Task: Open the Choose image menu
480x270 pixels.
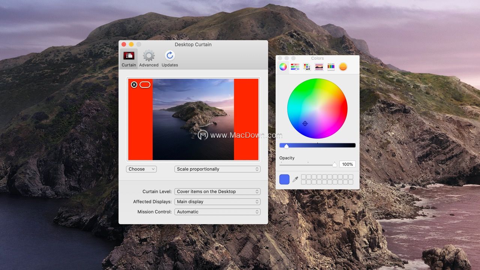Action: pos(141,169)
